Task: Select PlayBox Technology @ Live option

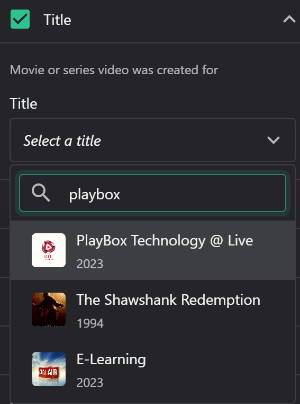Action: click(x=152, y=250)
